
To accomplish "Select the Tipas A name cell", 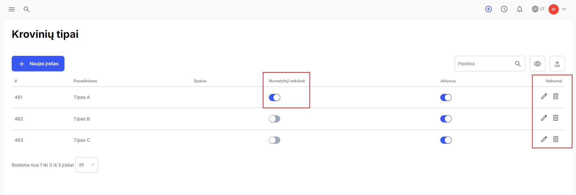I will tap(82, 97).
